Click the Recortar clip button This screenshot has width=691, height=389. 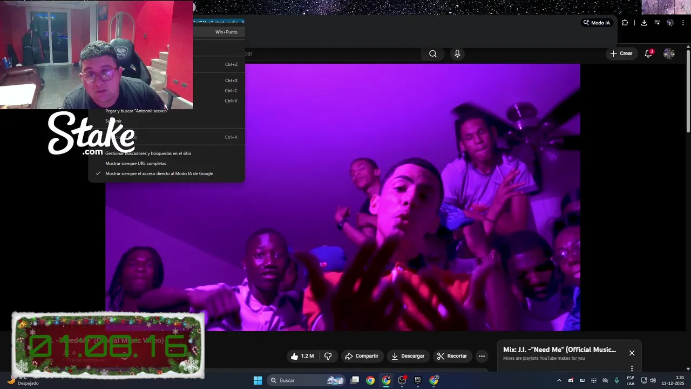452,356
